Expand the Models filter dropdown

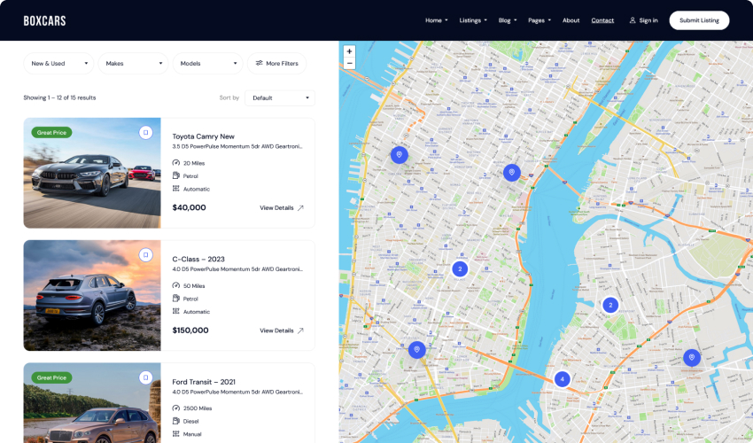(x=208, y=64)
